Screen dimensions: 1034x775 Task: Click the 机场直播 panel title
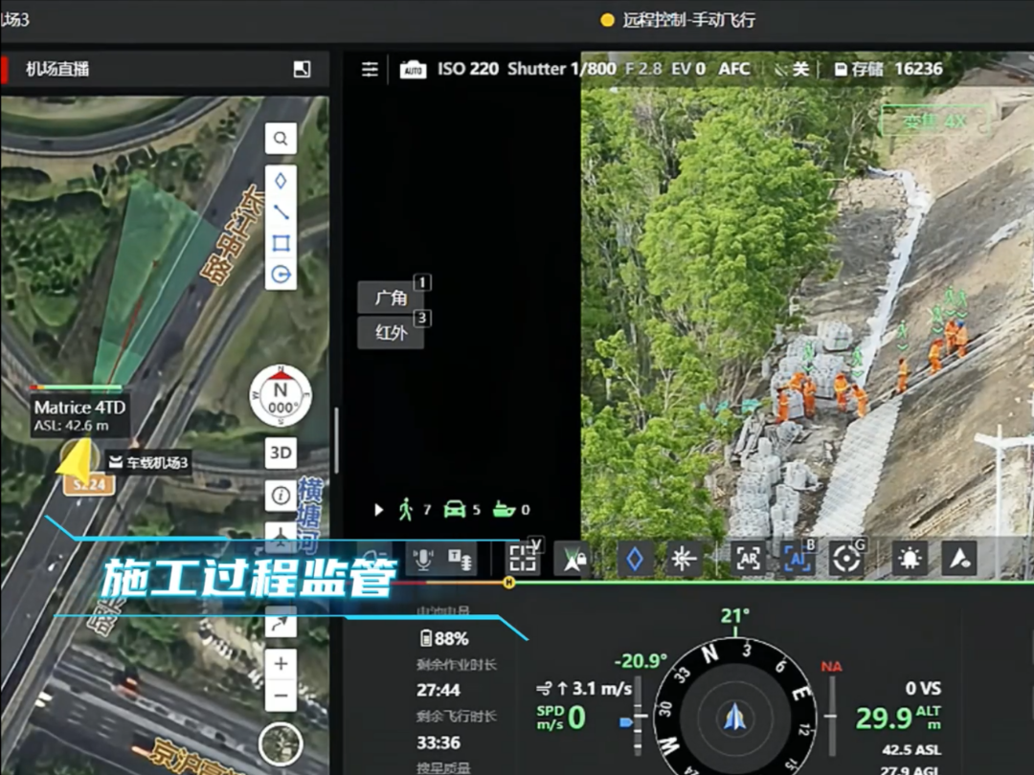coord(57,69)
